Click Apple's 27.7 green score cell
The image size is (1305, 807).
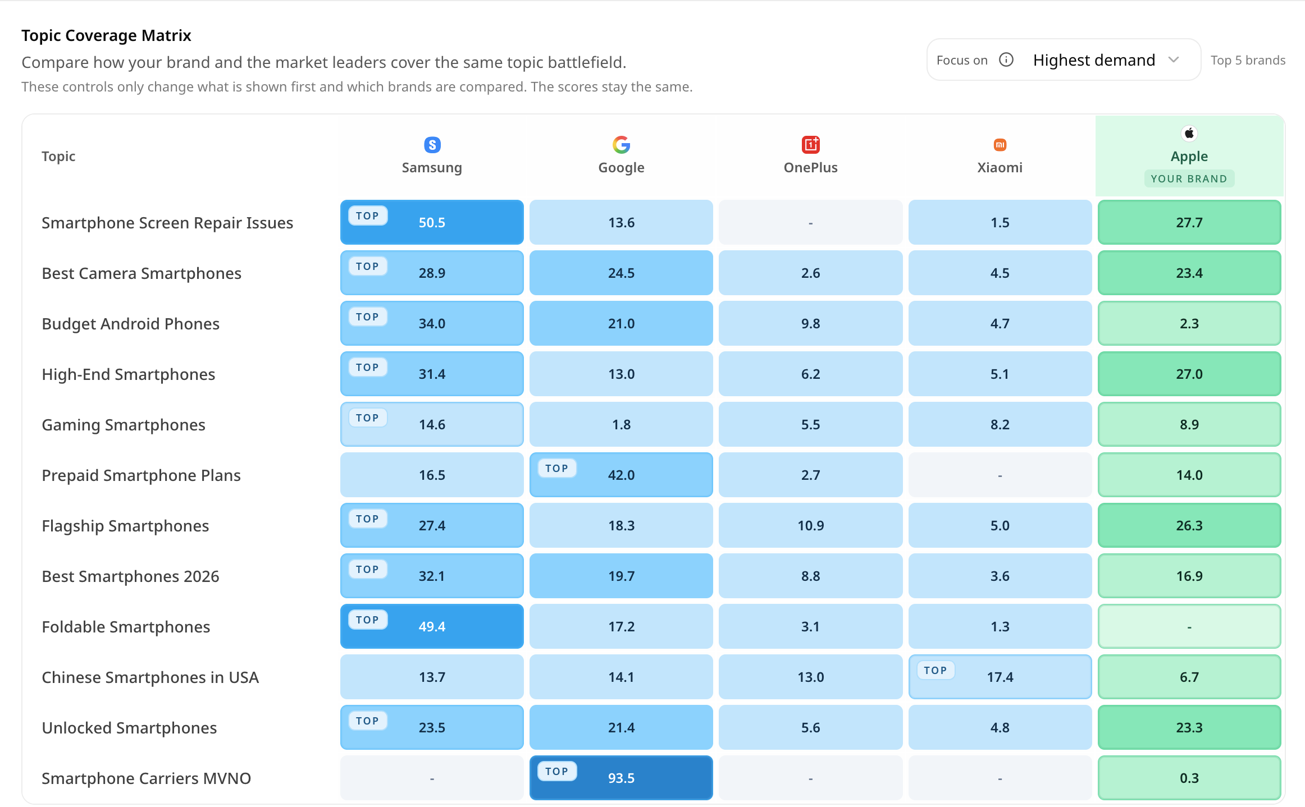(x=1189, y=222)
